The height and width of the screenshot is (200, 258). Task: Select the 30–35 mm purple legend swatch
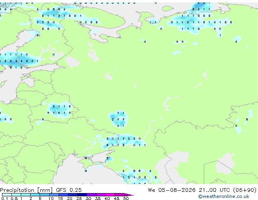point(92,195)
